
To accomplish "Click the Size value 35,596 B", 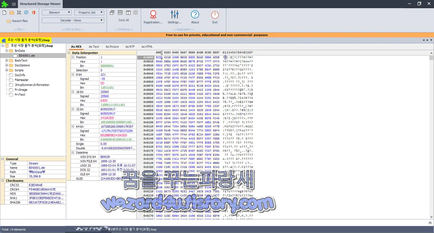I will (47, 176).
